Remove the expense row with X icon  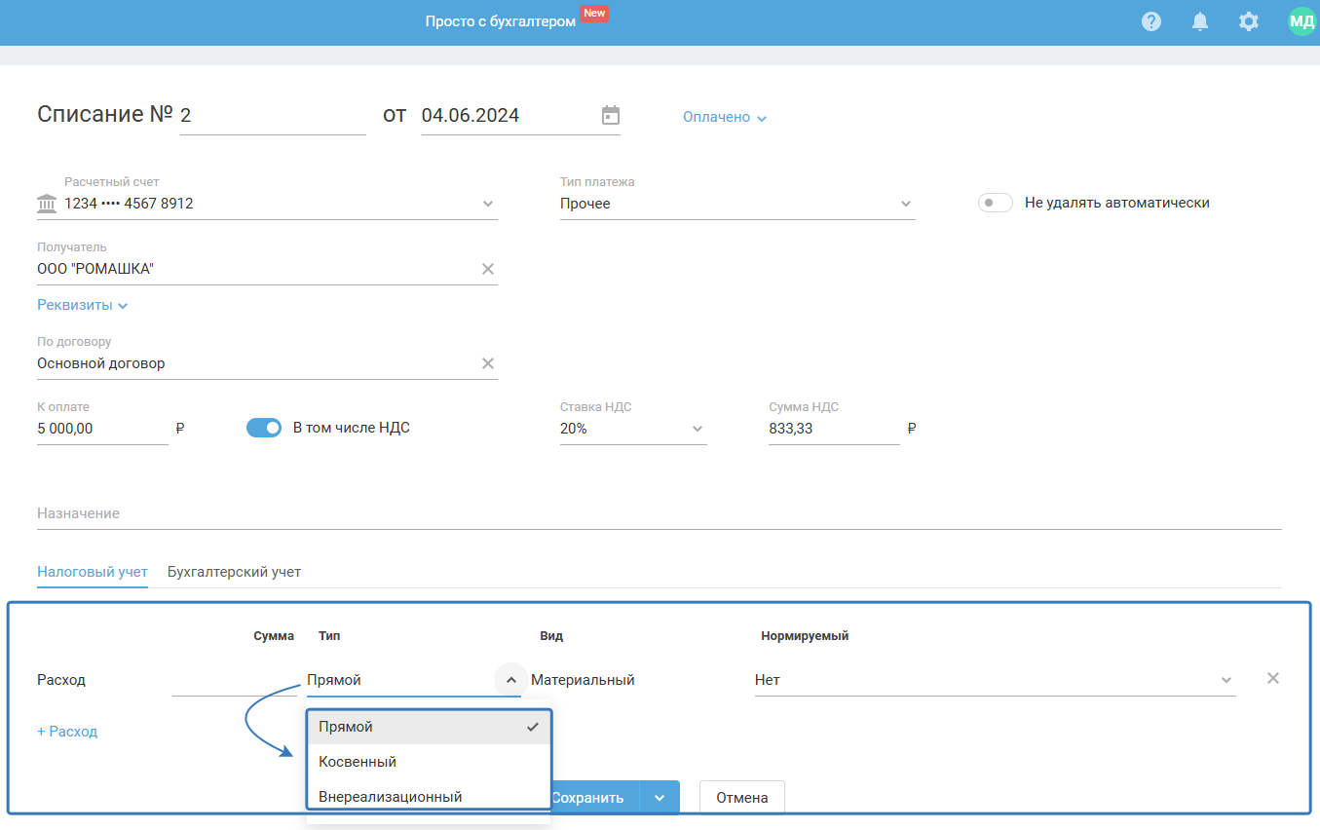[1272, 678]
